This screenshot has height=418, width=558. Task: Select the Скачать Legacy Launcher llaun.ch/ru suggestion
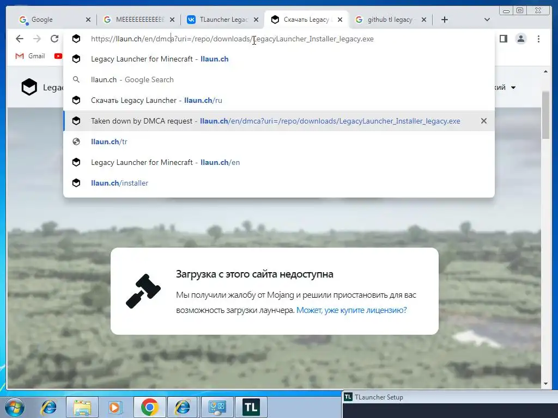point(278,100)
